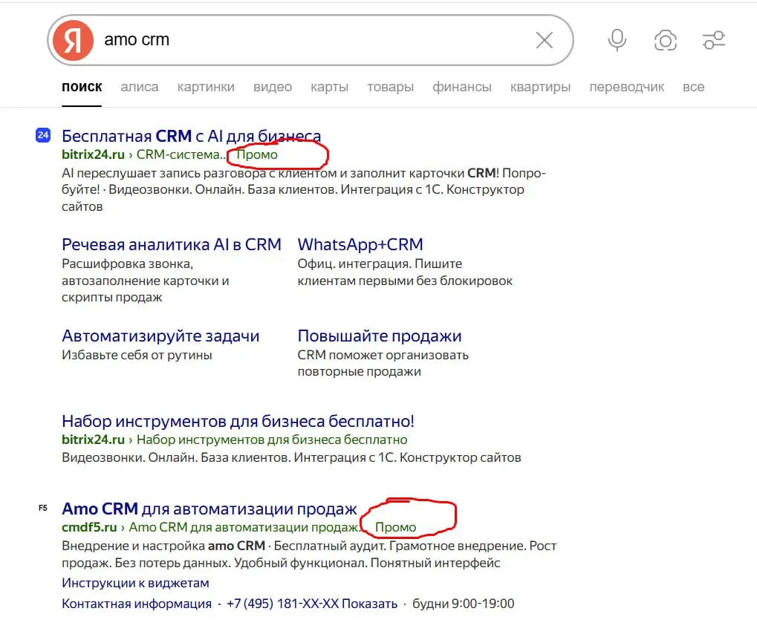Screen dimensions: 757x637
Task: Click bitrix24.ru domain under 'Набор инструментов' result
Action: pyautogui.click(x=93, y=440)
